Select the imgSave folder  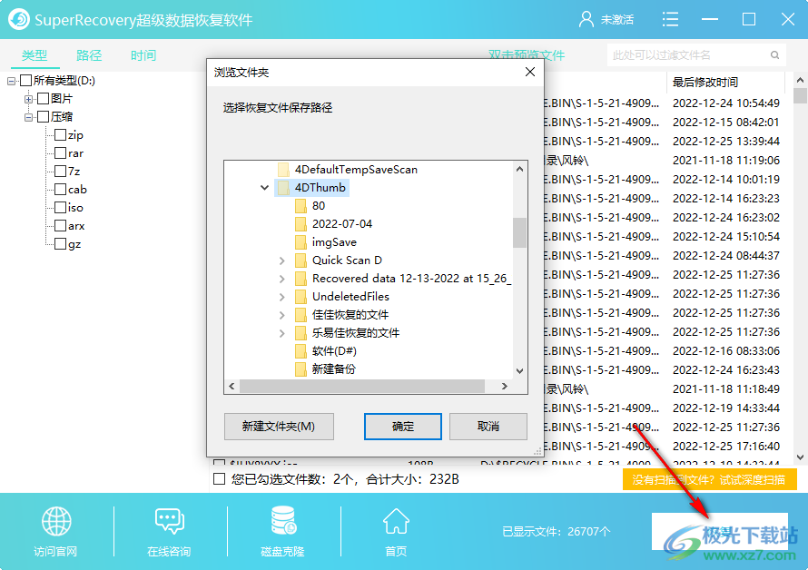(326, 242)
